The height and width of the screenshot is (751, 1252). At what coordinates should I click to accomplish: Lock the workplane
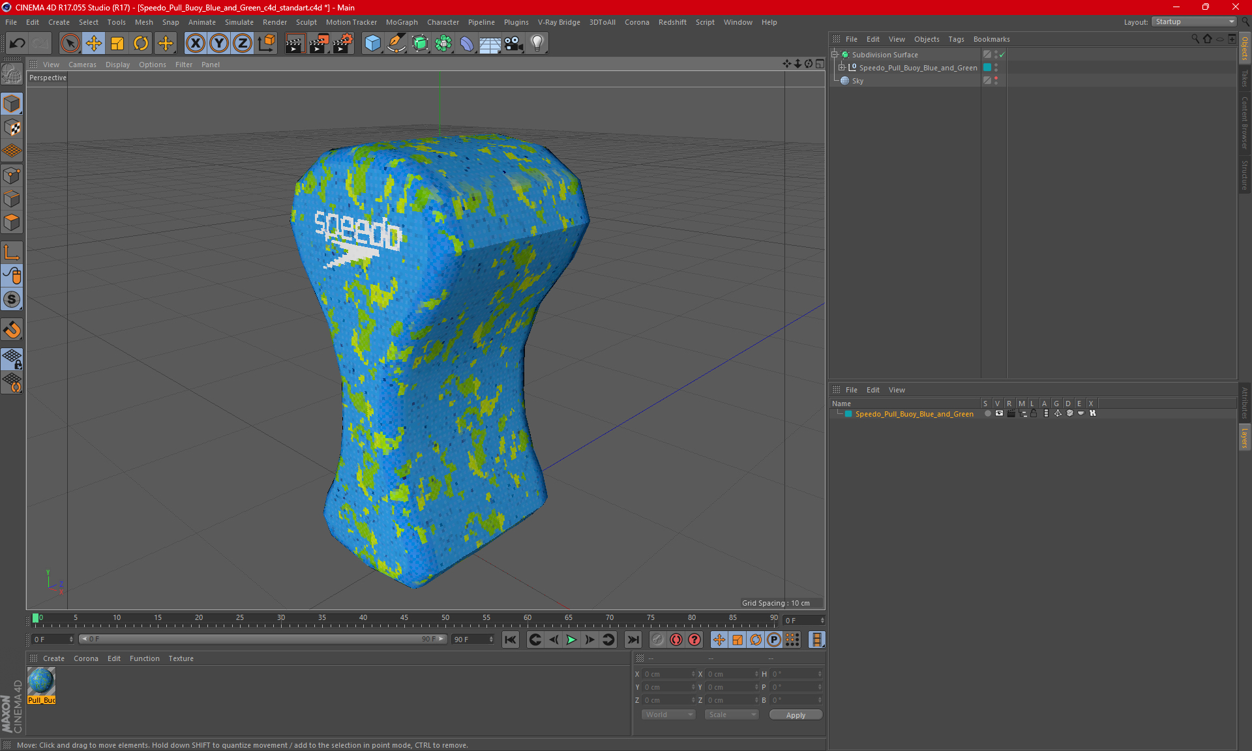pos(12,359)
